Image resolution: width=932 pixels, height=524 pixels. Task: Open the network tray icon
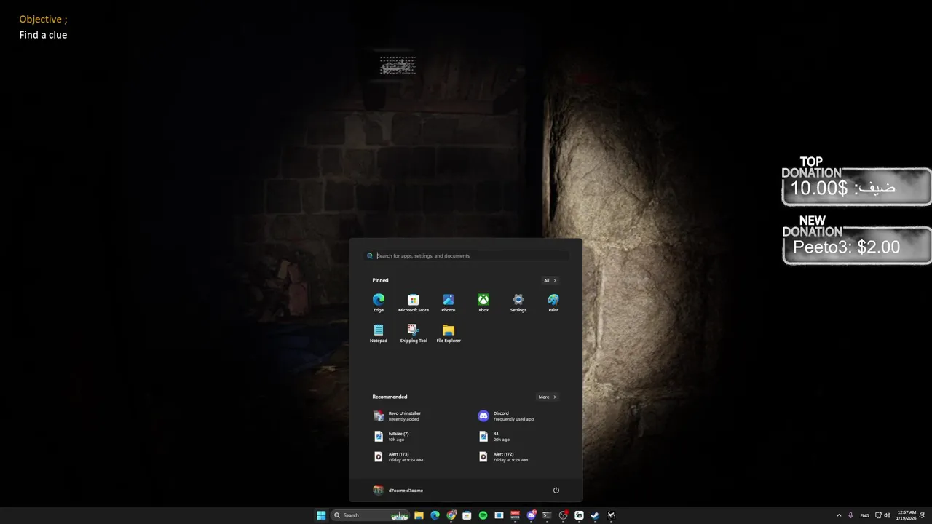(878, 515)
